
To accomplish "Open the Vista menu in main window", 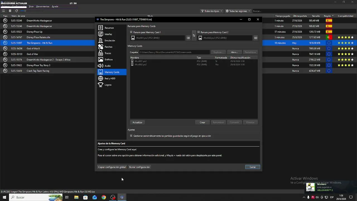I will (x=31, y=6).
